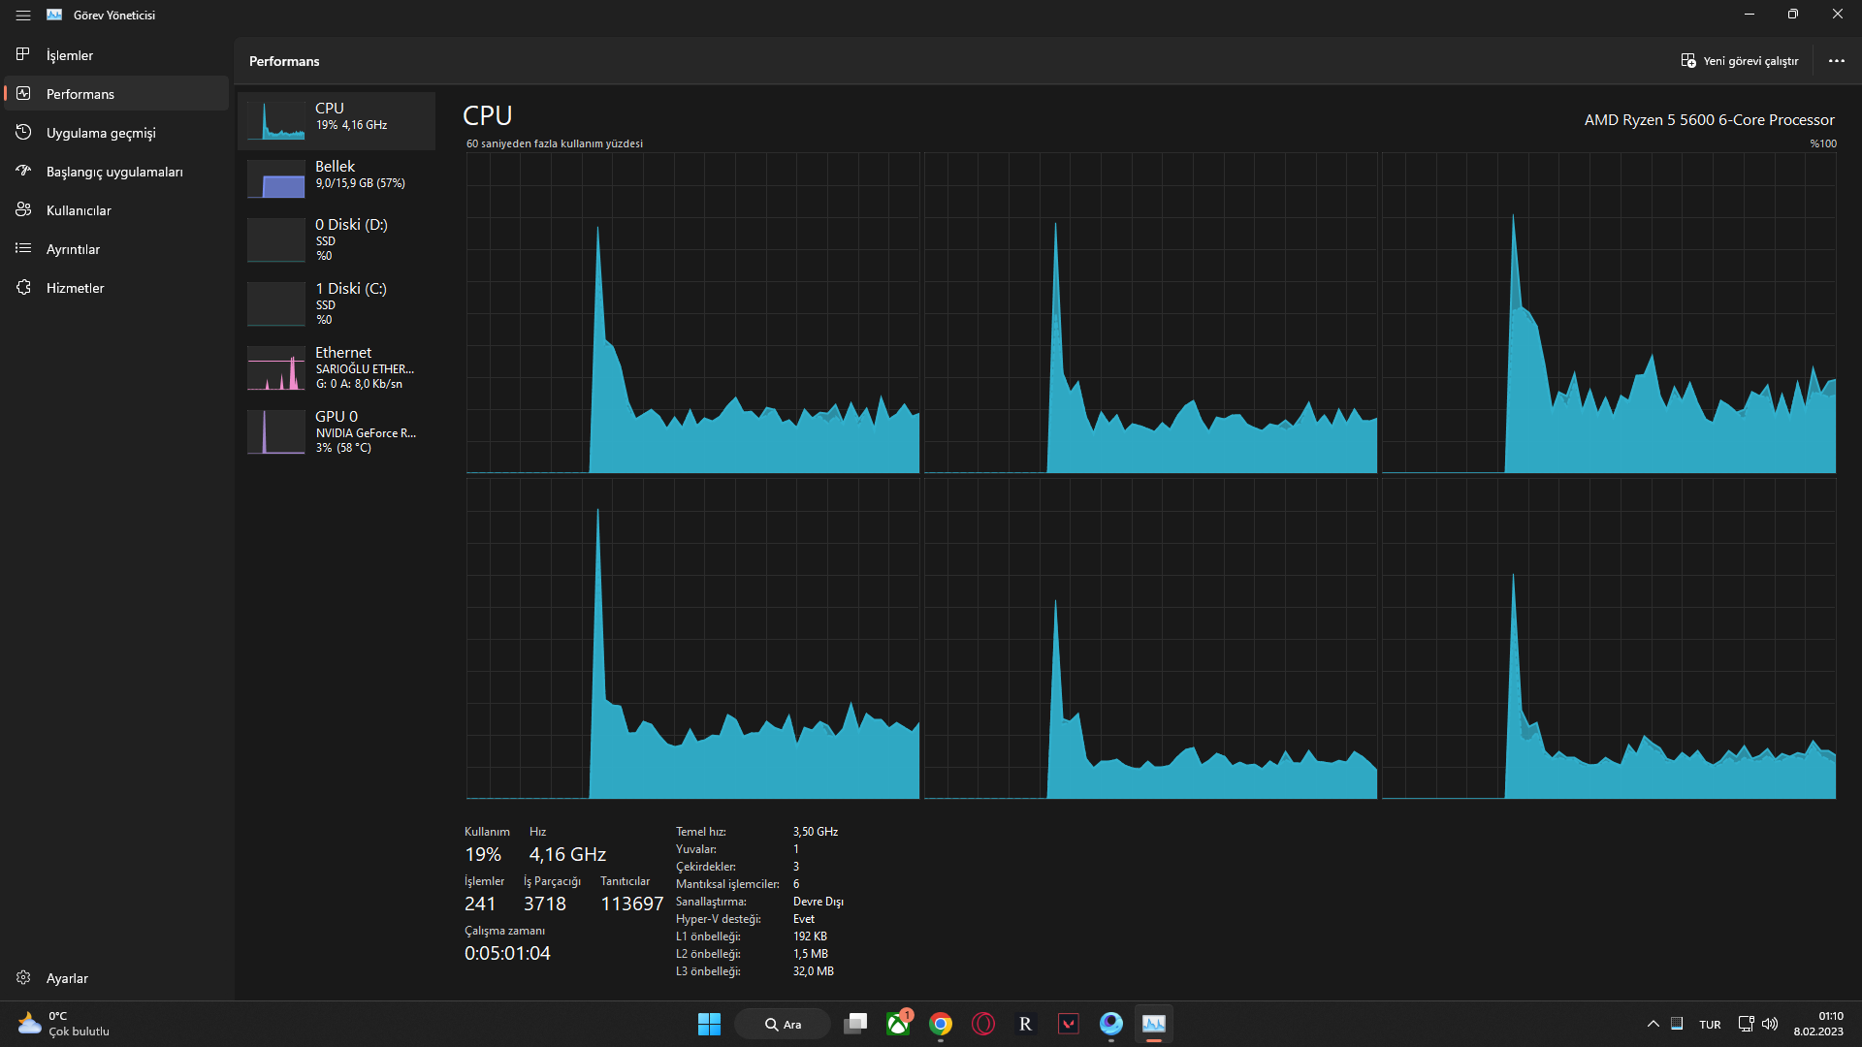Select the Bellek memory item
Screen dimensions: 1862x1047
coord(337,179)
